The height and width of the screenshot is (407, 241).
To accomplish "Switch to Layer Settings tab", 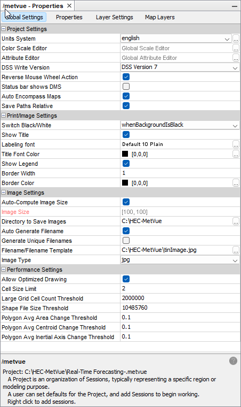I will coord(115,18).
